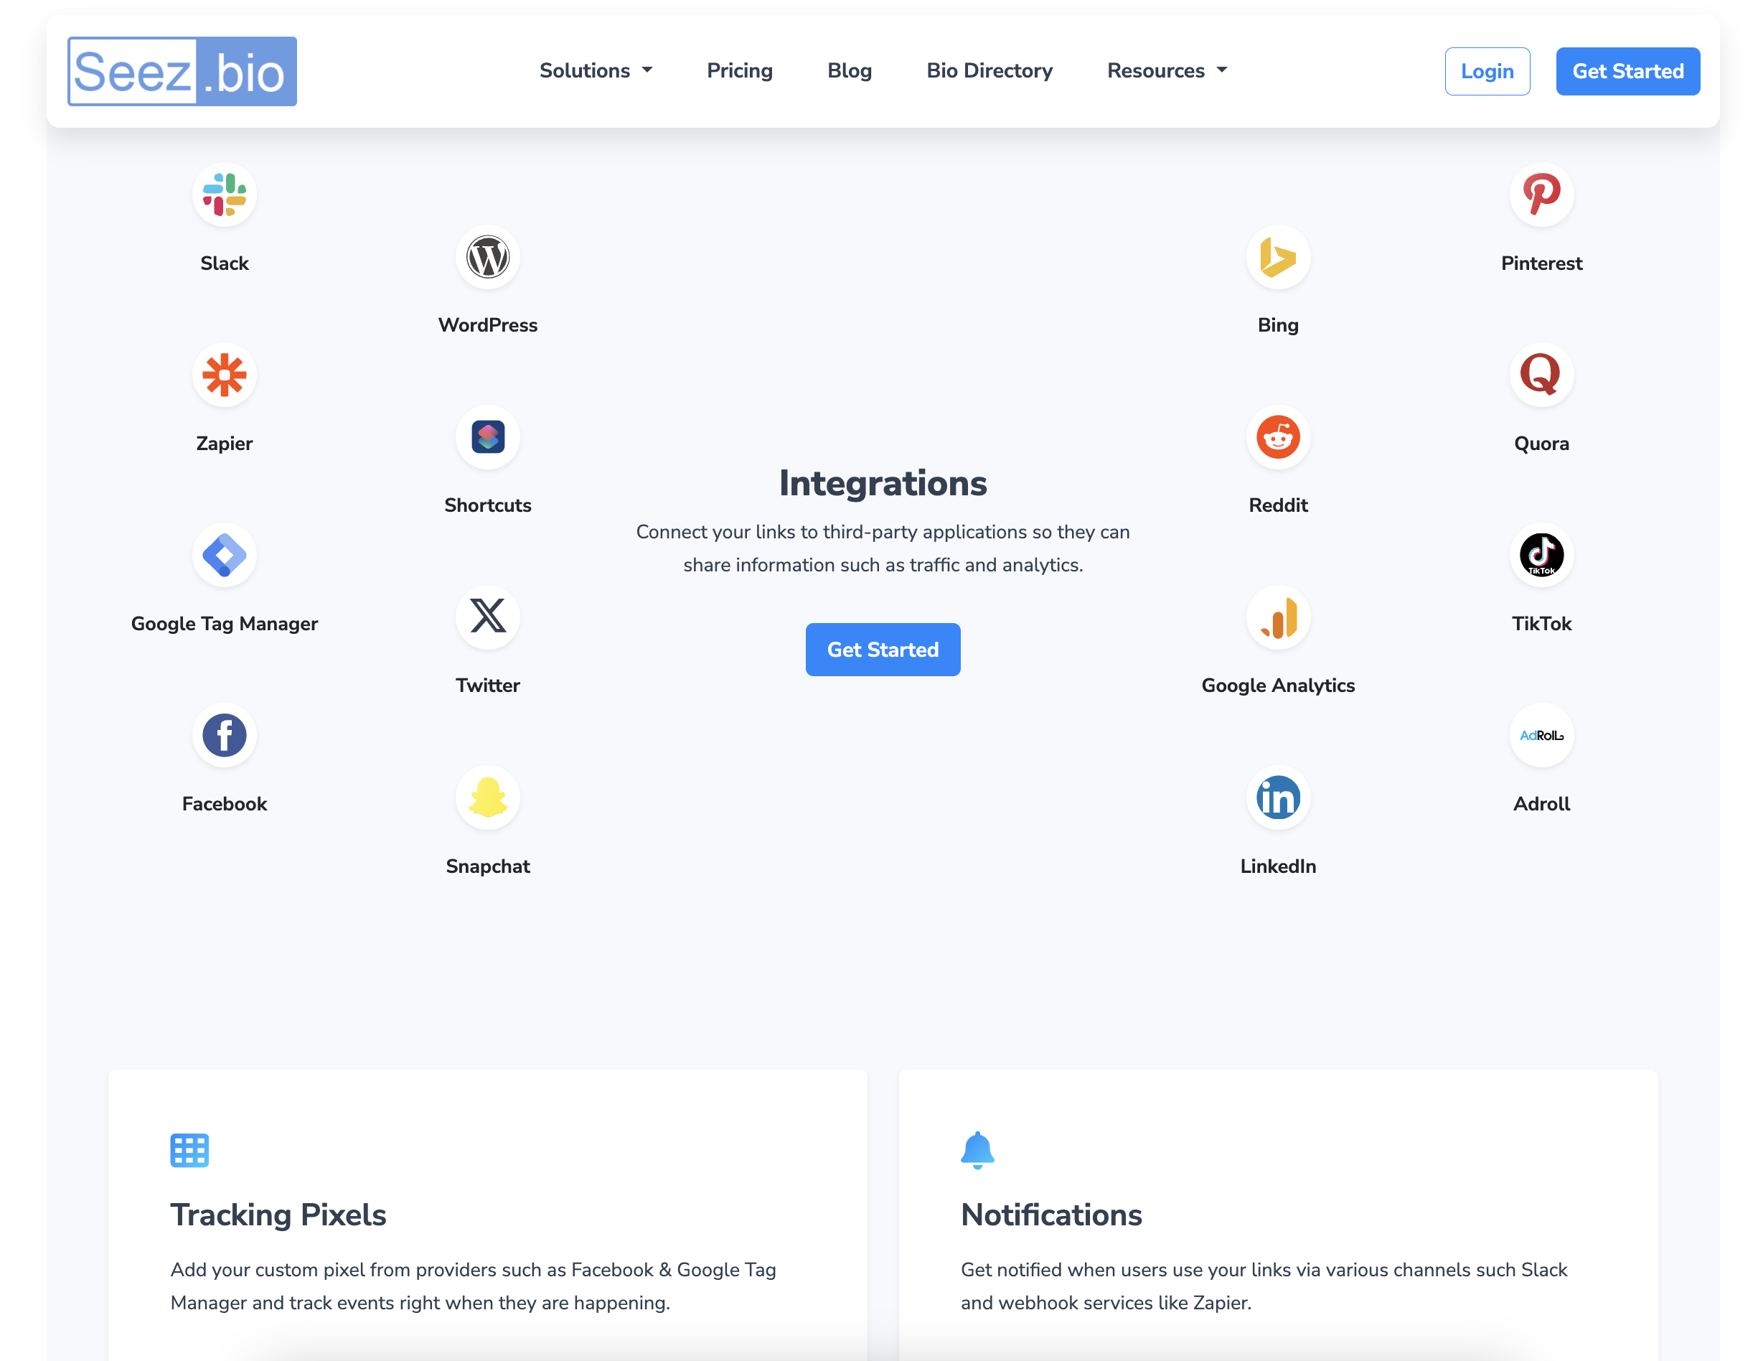
Task: Click the Reddit label text
Action: (1278, 506)
